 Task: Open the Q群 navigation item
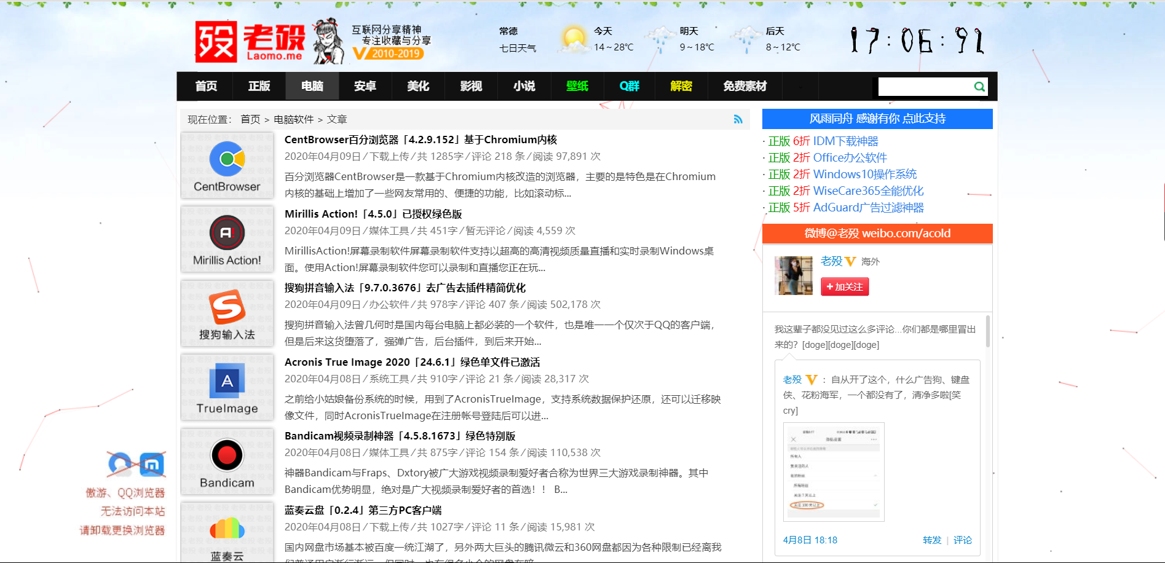[x=630, y=86]
